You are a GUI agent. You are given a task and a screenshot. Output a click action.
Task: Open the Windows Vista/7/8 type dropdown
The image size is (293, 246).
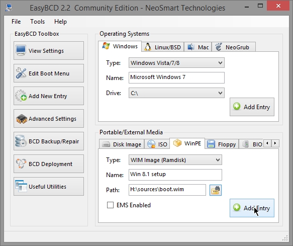click(x=176, y=63)
